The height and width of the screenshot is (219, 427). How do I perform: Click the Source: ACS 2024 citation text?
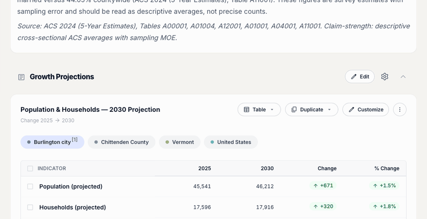point(213,32)
